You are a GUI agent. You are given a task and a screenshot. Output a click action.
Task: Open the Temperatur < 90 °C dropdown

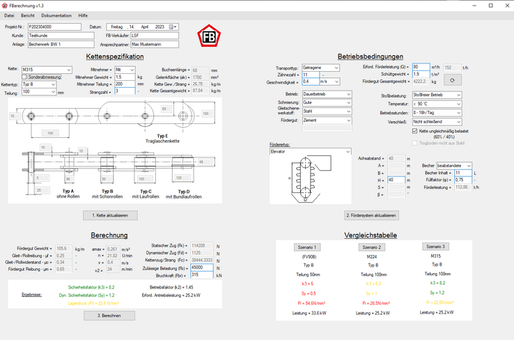(437, 104)
